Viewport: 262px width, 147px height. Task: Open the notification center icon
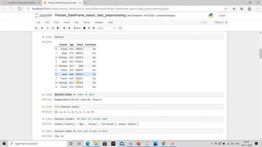click(x=257, y=143)
